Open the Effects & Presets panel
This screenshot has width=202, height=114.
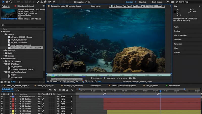[180, 35]
